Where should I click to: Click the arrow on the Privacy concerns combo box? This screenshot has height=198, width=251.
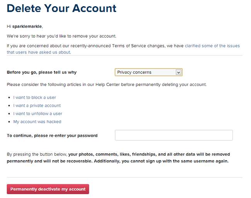178,72
